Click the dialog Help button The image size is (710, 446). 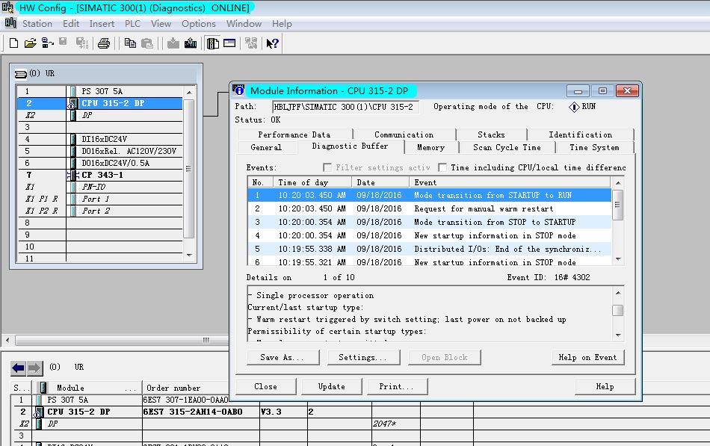point(605,386)
